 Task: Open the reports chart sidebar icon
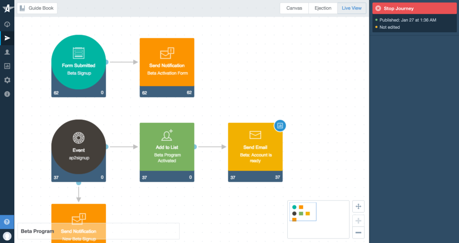click(x=7, y=66)
